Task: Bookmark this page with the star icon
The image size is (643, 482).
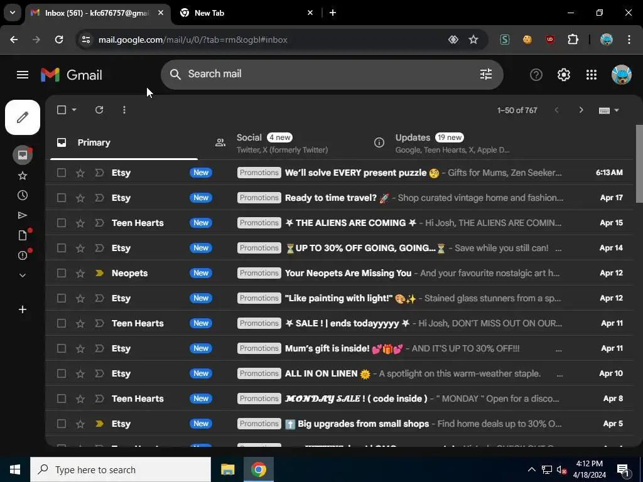Action: pos(473,40)
